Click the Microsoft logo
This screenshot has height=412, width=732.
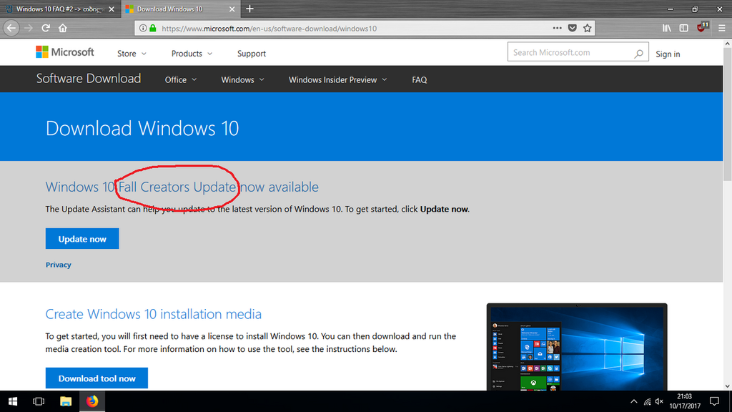coord(65,51)
